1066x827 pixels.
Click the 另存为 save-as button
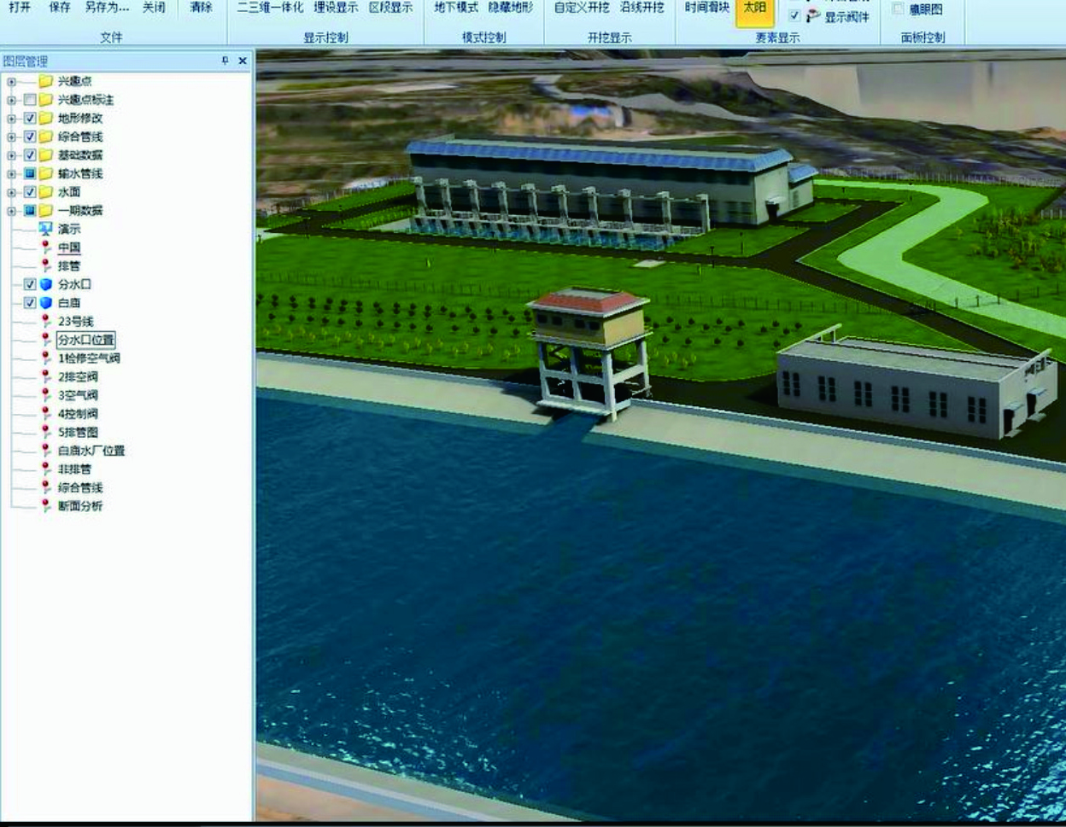[107, 8]
